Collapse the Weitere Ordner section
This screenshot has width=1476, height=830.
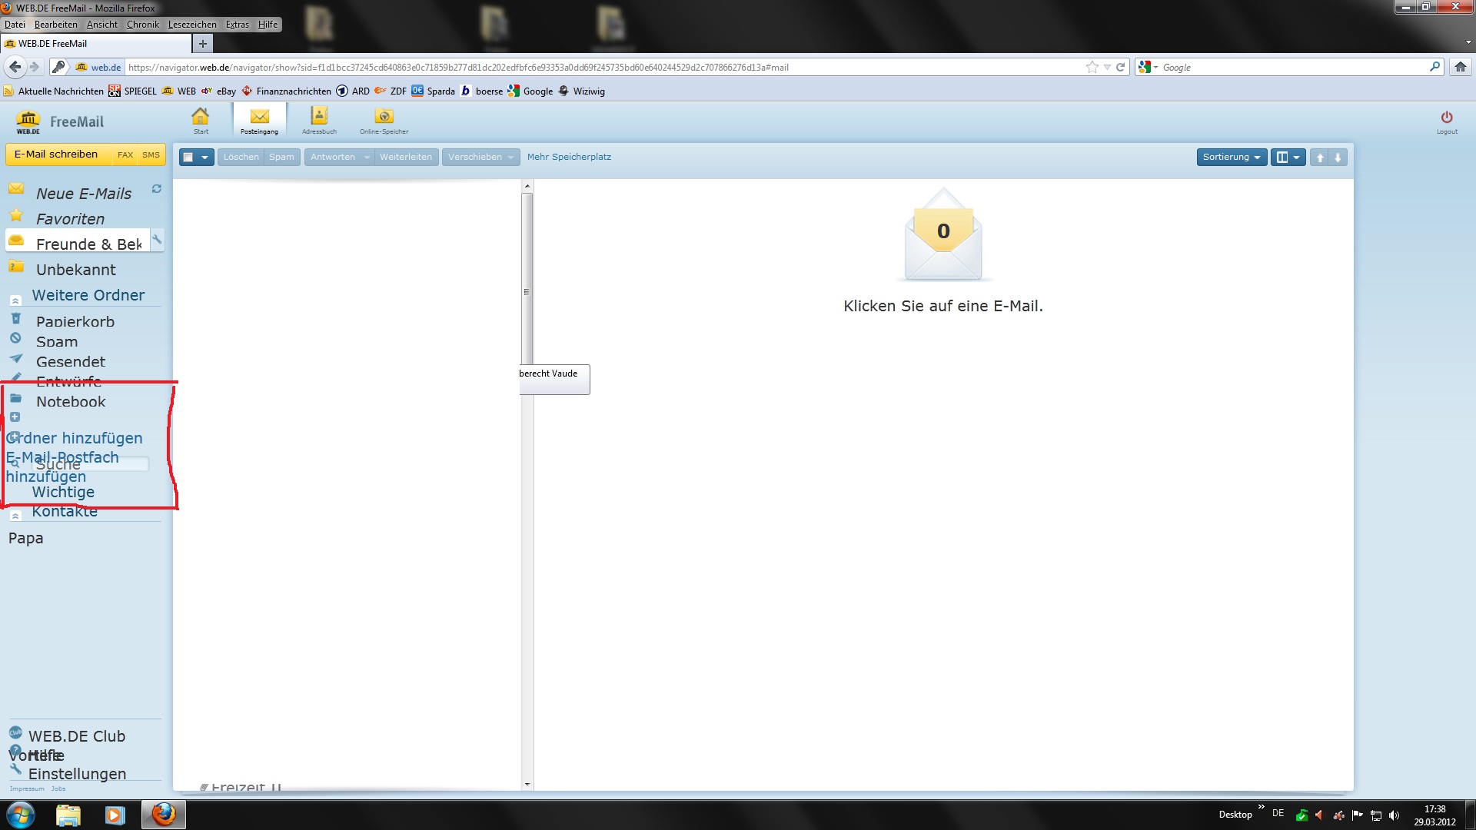15,300
